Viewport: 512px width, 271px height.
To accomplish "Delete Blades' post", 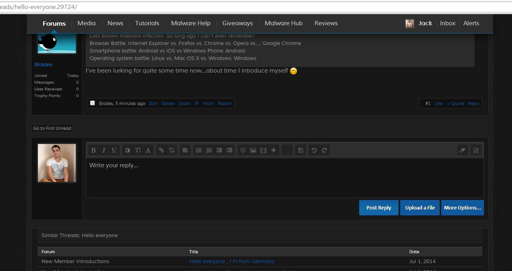I will click(168, 103).
